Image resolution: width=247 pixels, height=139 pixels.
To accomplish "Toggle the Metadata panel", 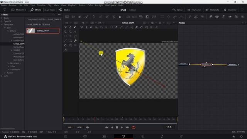I will point(212,10).
